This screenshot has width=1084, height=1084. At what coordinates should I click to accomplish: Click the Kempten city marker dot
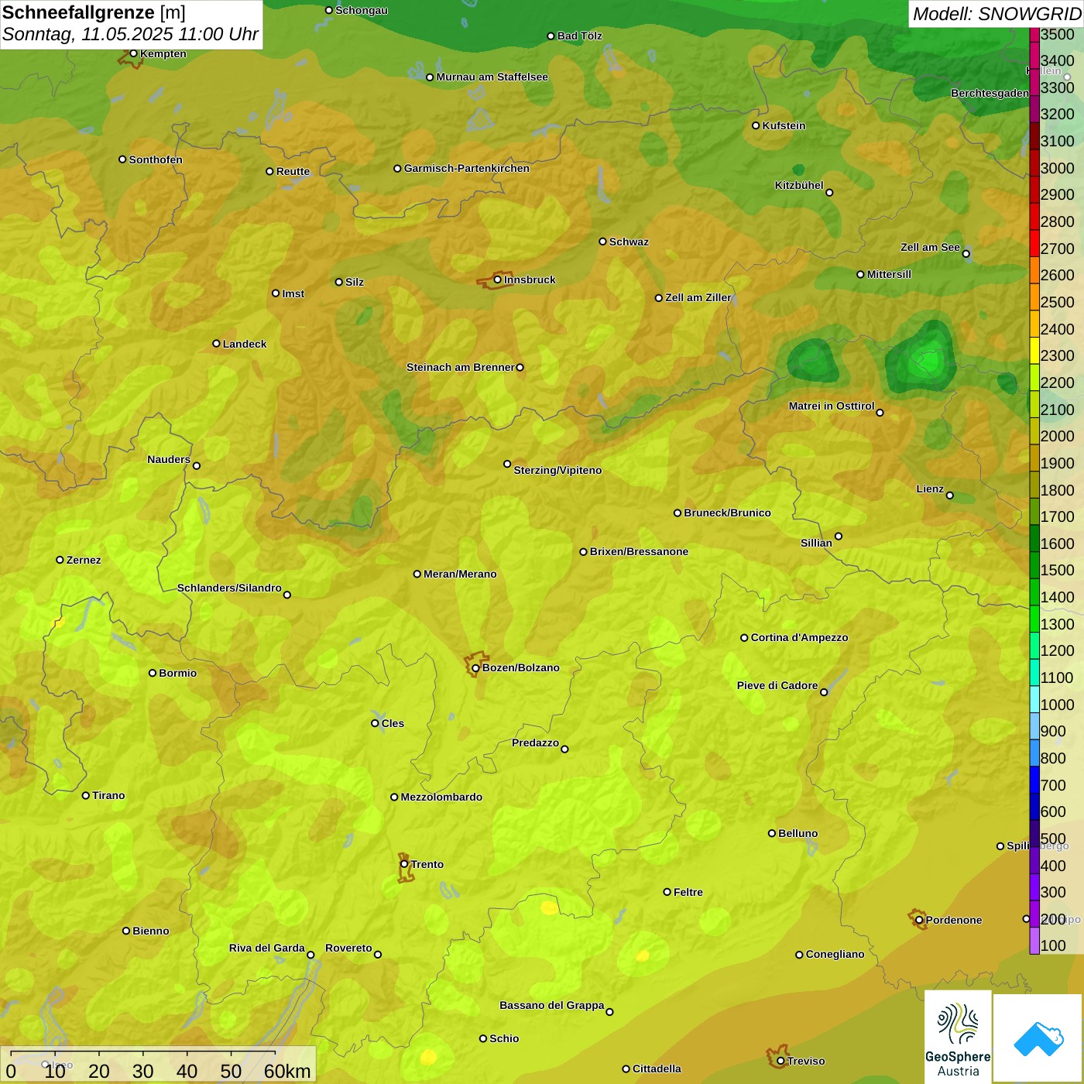[x=133, y=53]
